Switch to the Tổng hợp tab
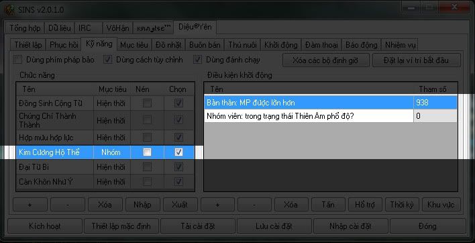The width and height of the screenshot is (475, 243). click(25, 28)
